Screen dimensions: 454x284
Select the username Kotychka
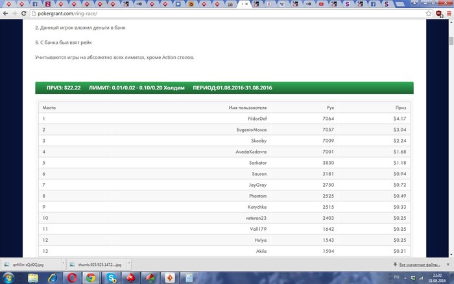click(x=257, y=207)
